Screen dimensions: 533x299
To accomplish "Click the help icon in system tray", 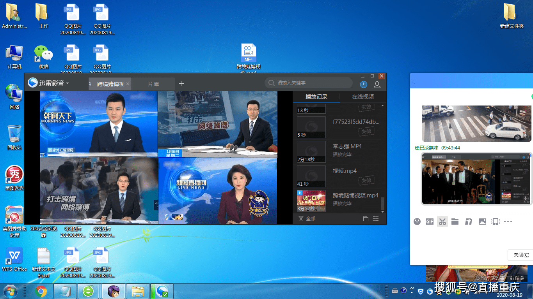I will (x=403, y=290).
